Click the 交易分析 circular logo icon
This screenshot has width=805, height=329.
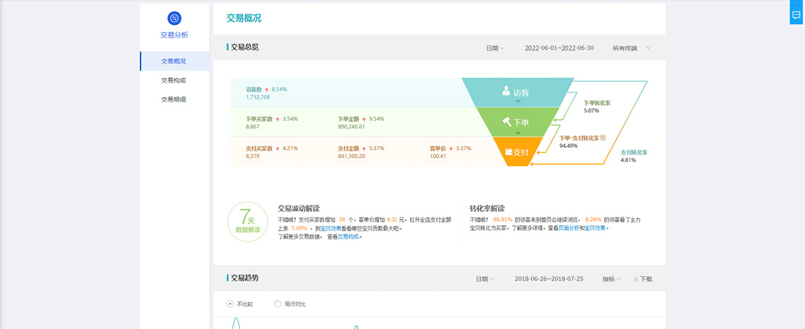[x=174, y=18]
